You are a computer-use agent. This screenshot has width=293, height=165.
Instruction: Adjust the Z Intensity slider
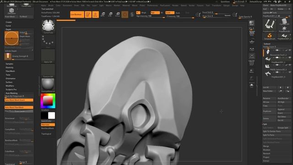[x=180, y=16]
